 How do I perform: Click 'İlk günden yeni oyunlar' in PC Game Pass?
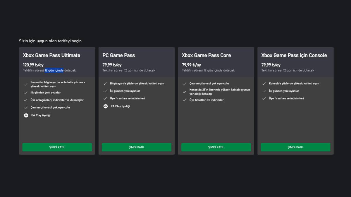tap(125, 91)
